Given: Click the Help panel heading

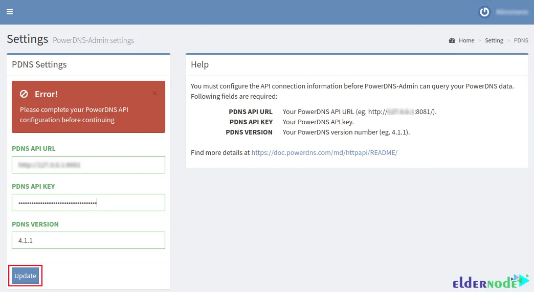Looking at the screenshot, I should [199, 64].
